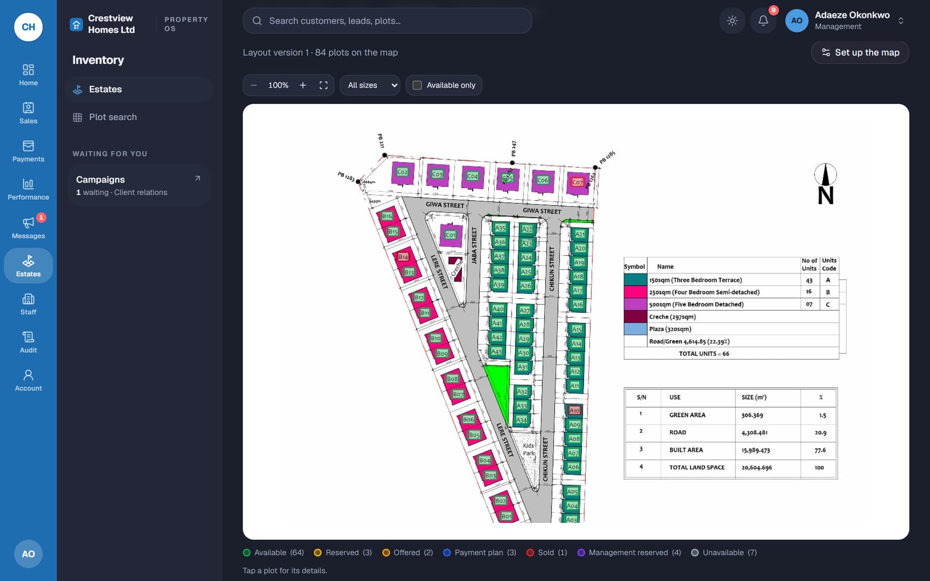Open the Audit section
930x581 pixels.
[28, 342]
